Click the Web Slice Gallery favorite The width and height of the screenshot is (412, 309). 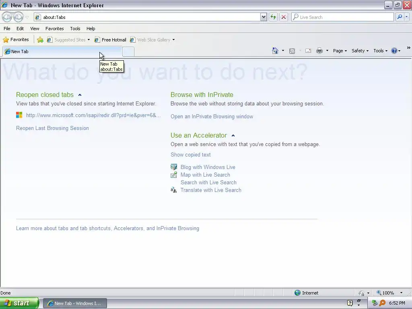click(150, 40)
